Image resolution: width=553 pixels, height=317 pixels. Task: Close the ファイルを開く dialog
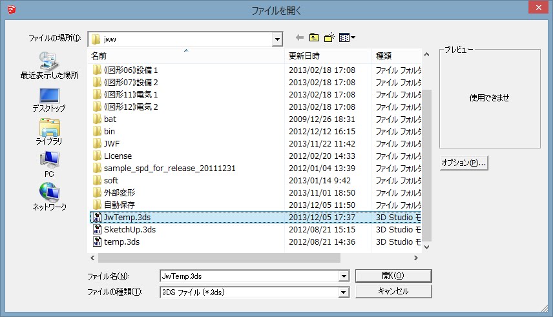tap(538, 7)
